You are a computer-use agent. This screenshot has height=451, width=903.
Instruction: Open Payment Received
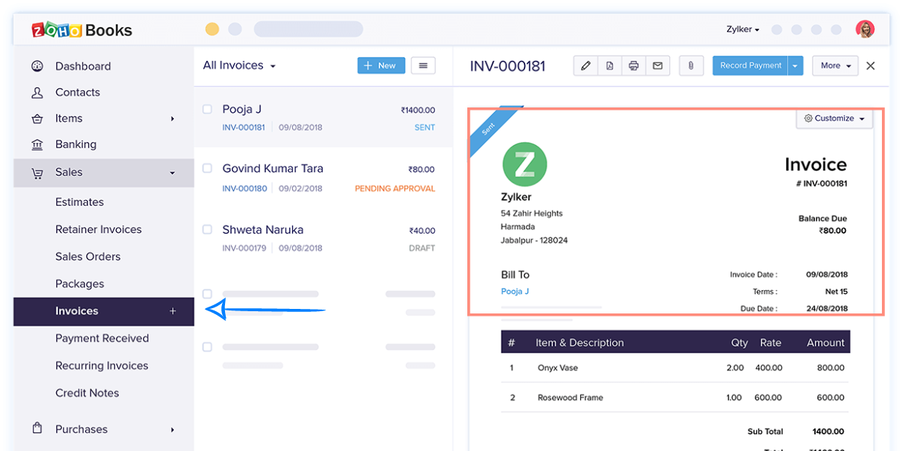102,338
